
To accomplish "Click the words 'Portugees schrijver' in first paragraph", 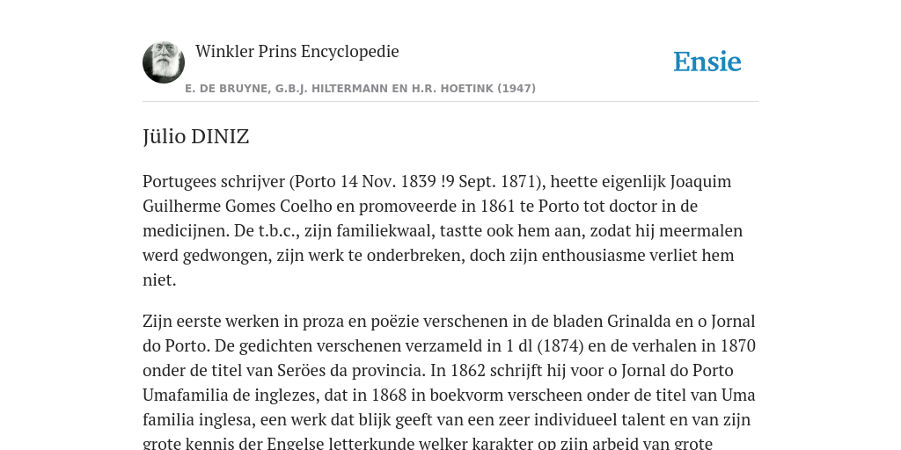I will 214,181.
